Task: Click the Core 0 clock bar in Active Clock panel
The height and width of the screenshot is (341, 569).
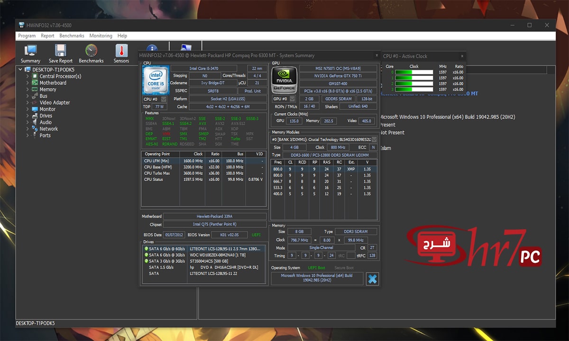Action: coord(414,72)
